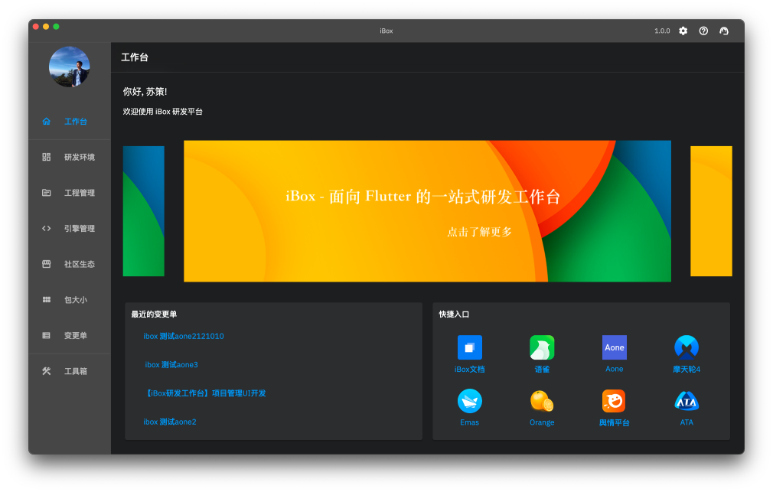Open the 工具箱 section
773x492 pixels.
tap(74, 371)
